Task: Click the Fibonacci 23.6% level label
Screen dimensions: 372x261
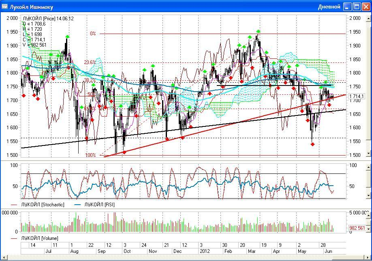Action: (x=90, y=62)
